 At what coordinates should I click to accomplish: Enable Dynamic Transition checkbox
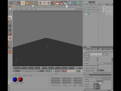(x=98, y=68)
